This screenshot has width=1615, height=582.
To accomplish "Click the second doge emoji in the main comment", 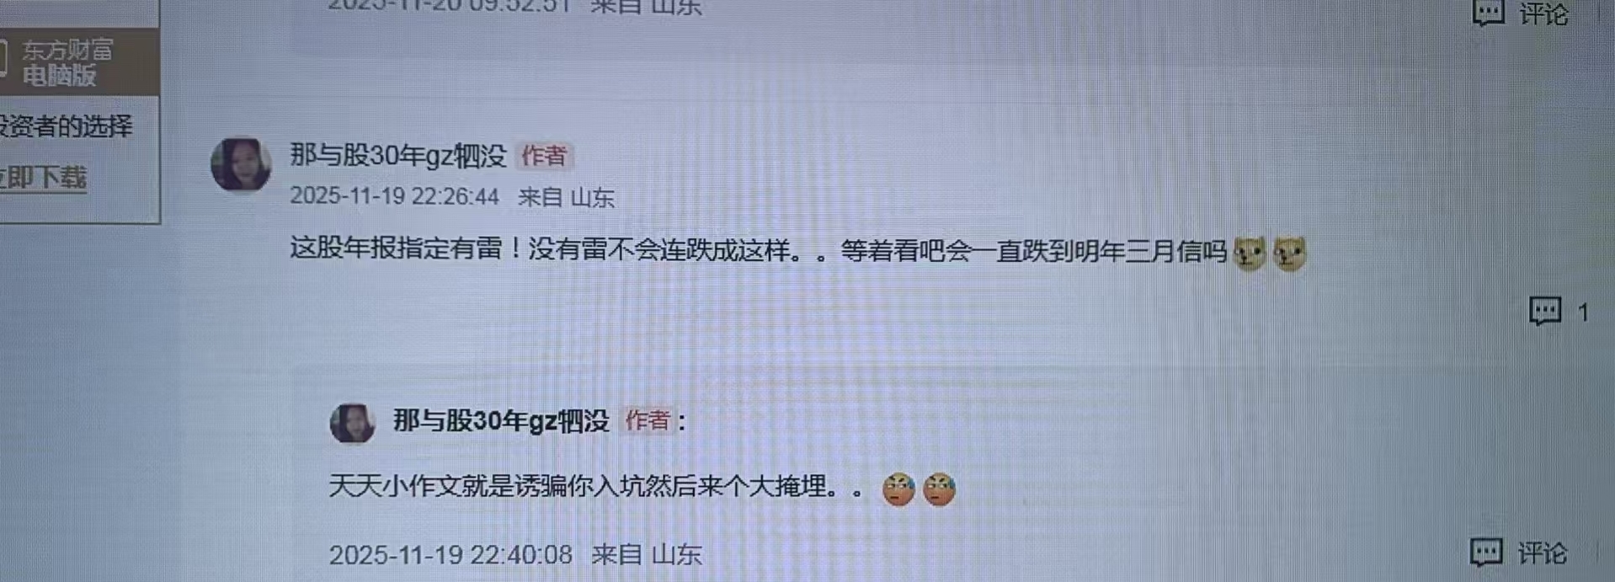I will (x=1289, y=253).
